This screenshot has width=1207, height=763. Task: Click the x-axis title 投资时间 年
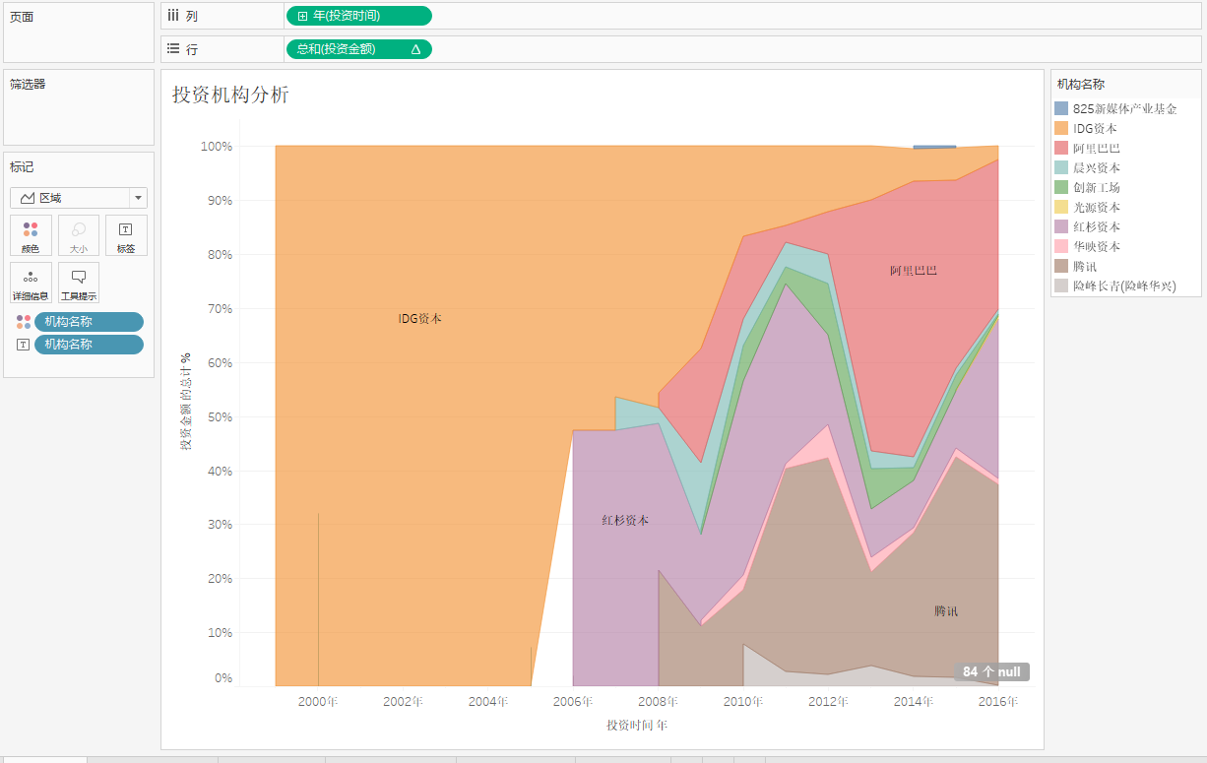point(637,725)
